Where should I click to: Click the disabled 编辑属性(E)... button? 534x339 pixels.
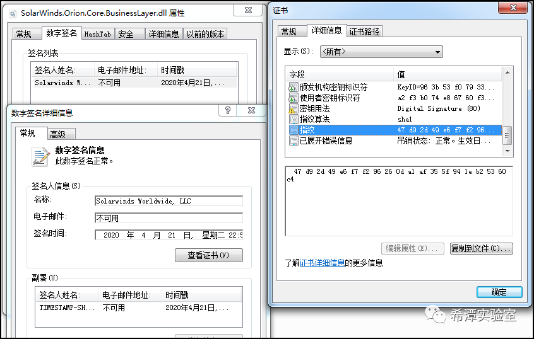coord(412,248)
